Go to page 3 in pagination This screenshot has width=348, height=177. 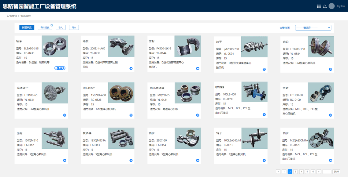[295, 172]
